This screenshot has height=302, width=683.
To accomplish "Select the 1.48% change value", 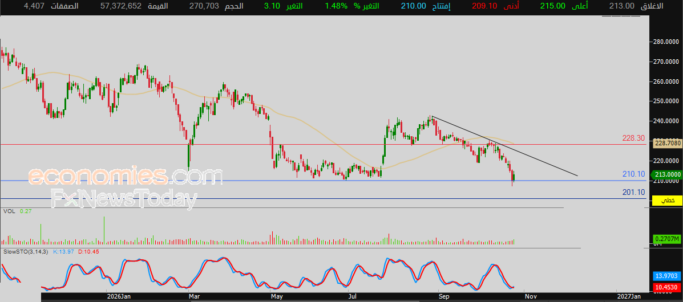I will pos(335,6).
